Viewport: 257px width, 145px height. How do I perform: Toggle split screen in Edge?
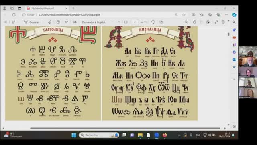coord(194,15)
